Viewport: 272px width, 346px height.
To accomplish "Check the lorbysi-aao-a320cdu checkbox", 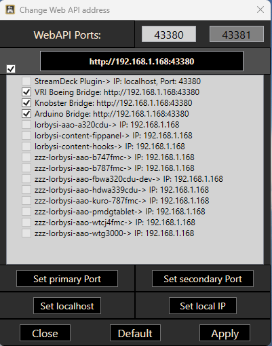I will (26, 125).
